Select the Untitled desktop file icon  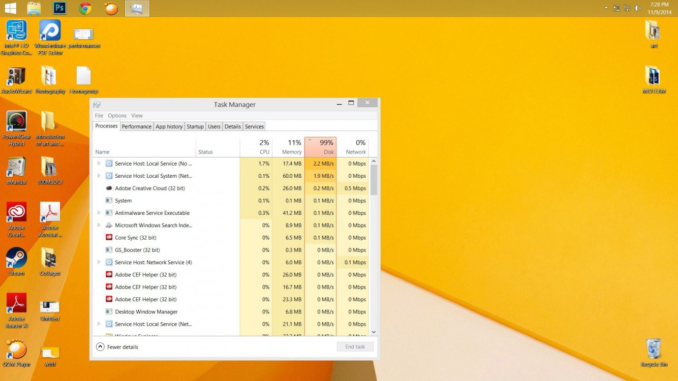50,310
